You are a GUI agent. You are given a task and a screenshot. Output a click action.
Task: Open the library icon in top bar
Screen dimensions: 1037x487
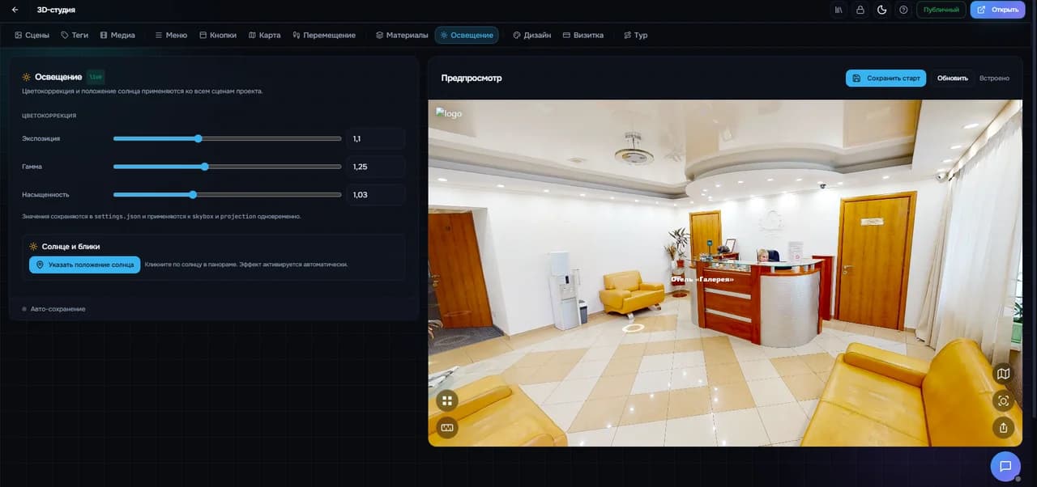[839, 10]
